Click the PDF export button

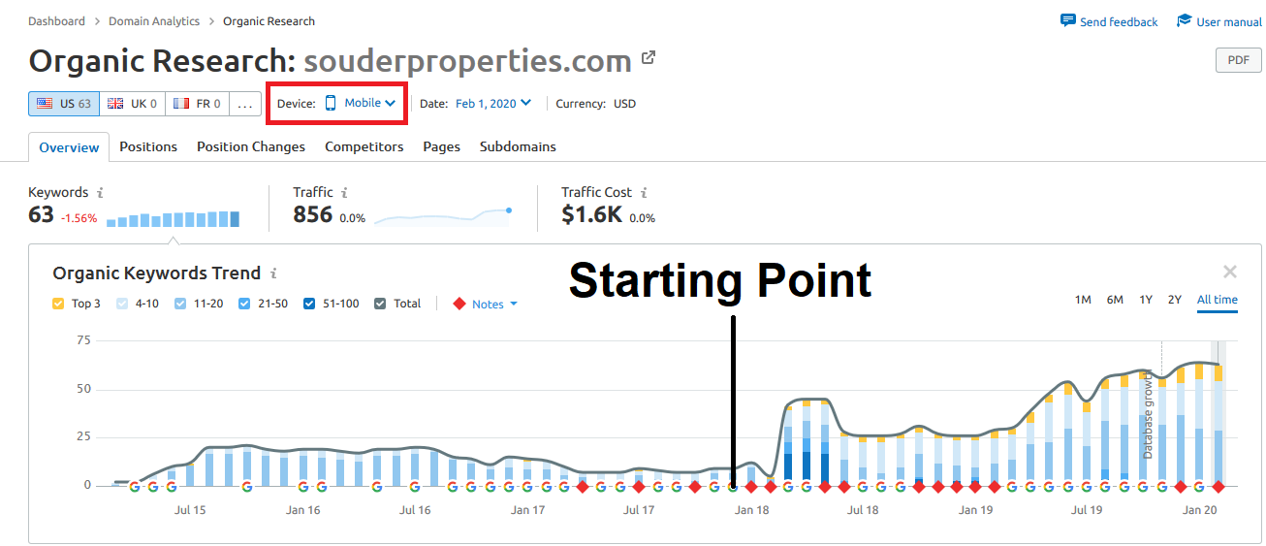coord(1238,59)
